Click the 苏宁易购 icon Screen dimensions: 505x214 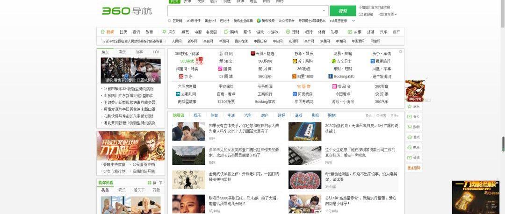295,61
